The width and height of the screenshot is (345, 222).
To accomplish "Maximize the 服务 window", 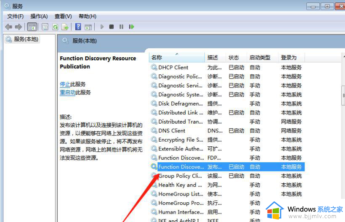I will (327, 6).
